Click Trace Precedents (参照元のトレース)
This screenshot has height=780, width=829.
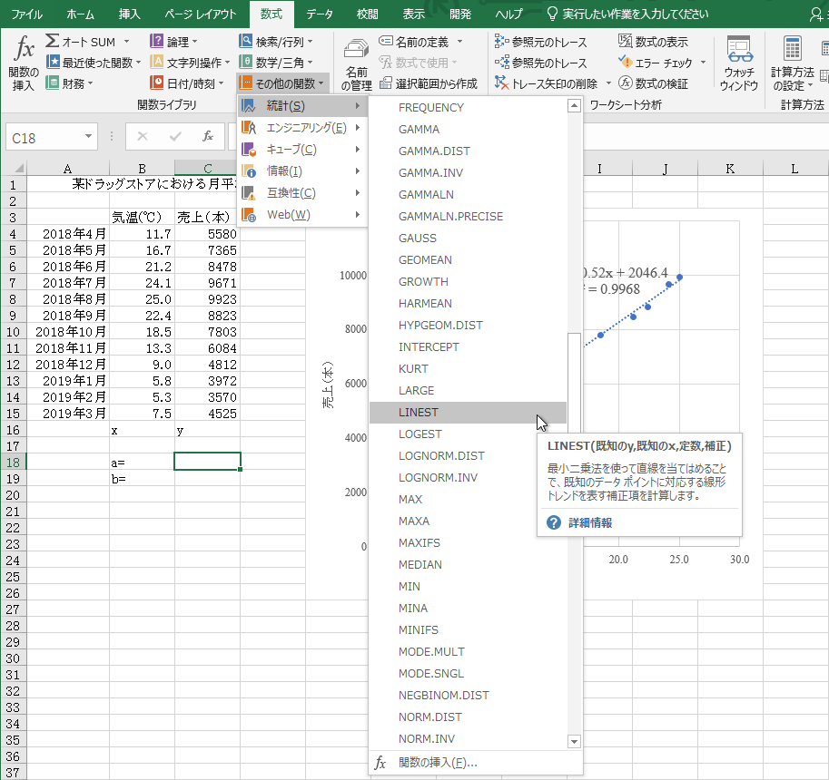click(x=540, y=42)
